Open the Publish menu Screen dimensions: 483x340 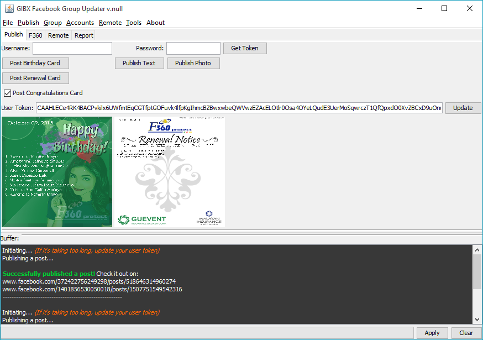point(28,23)
